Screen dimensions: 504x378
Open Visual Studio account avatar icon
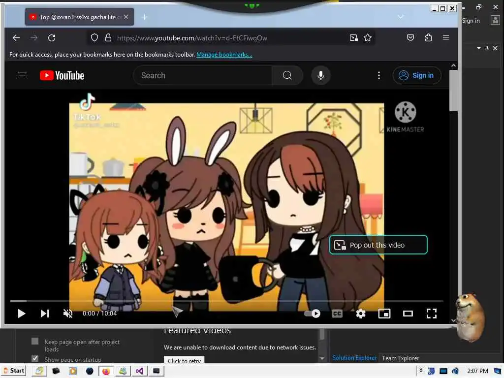click(495, 20)
